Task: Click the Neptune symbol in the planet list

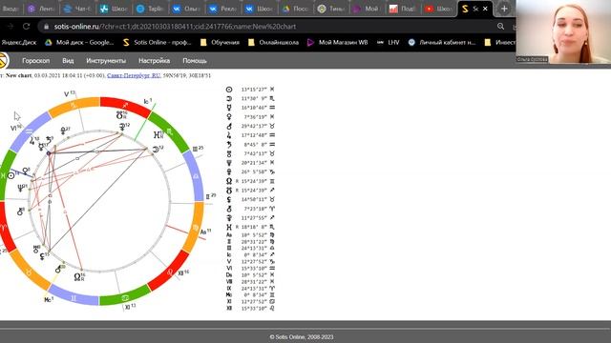Action: pos(229,163)
